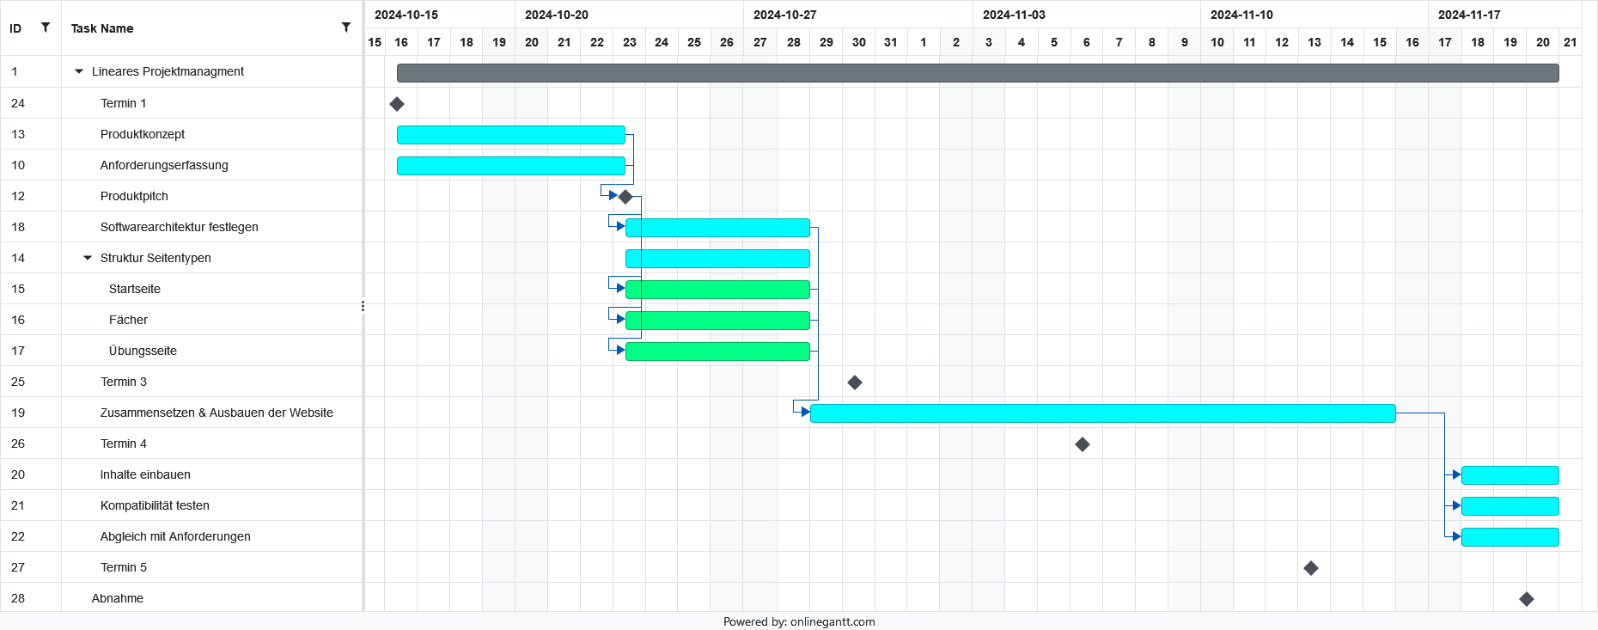Collapse the Lineares Projektmanagment group
Screen dimensions: 1598x630
click(x=79, y=72)
